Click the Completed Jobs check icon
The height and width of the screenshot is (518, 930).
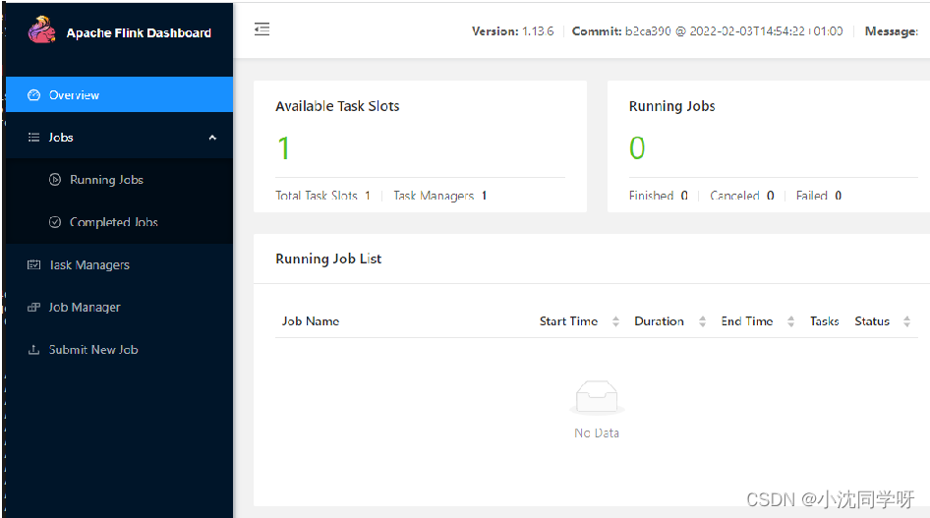[55, 222]
